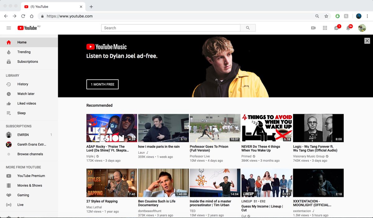Click the Lauv channel name

click(x=142, y=153)
